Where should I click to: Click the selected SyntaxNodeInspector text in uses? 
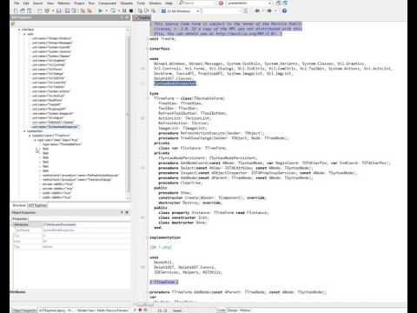tap(175, 83)
